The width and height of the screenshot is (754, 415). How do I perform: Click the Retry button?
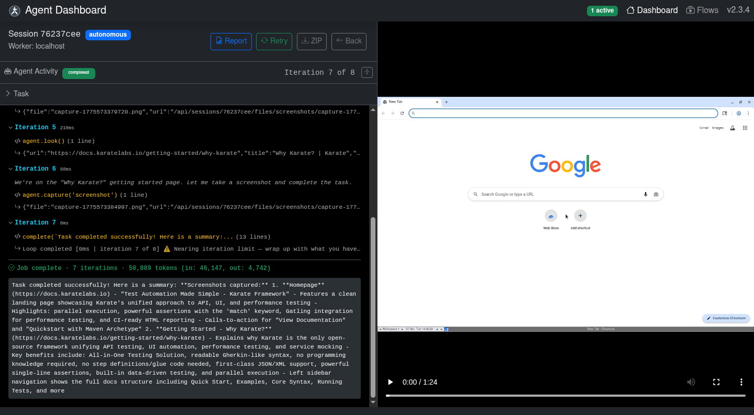[x=274, y=41]
